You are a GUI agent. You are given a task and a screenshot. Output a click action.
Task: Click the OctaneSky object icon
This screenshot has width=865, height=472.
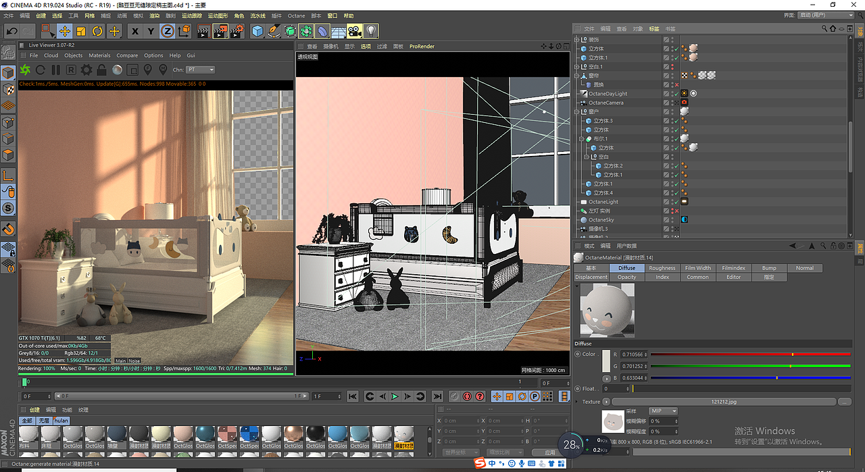coord(684,219)
